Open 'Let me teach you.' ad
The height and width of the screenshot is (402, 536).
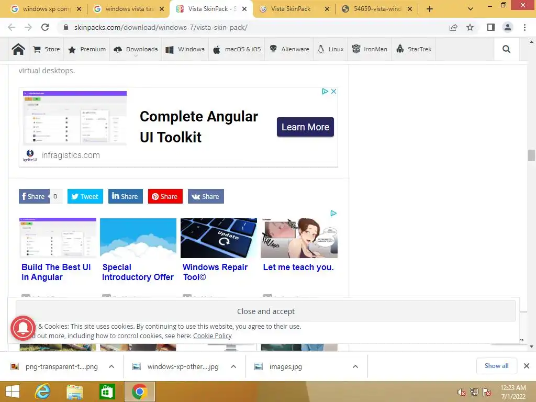pos(298,267)
